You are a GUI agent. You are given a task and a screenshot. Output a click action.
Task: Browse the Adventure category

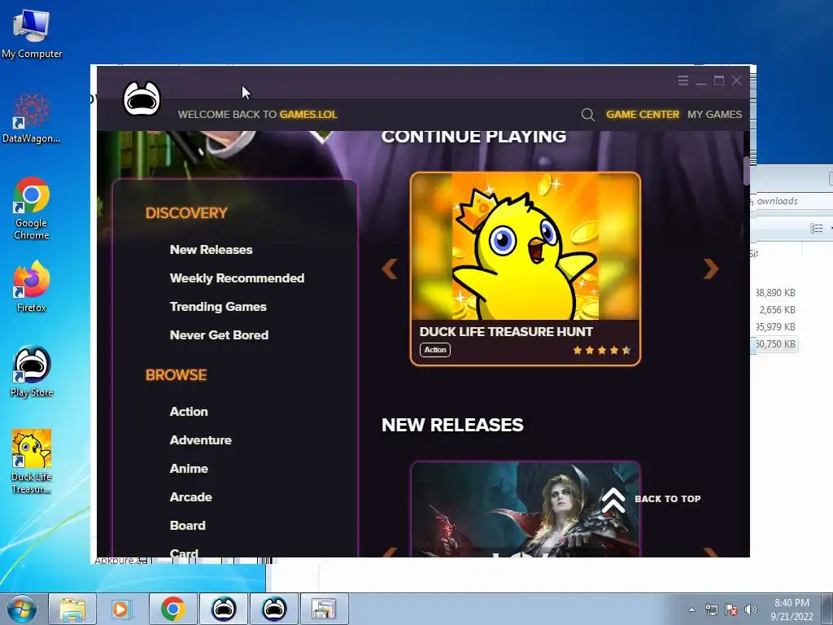(200, 440)
